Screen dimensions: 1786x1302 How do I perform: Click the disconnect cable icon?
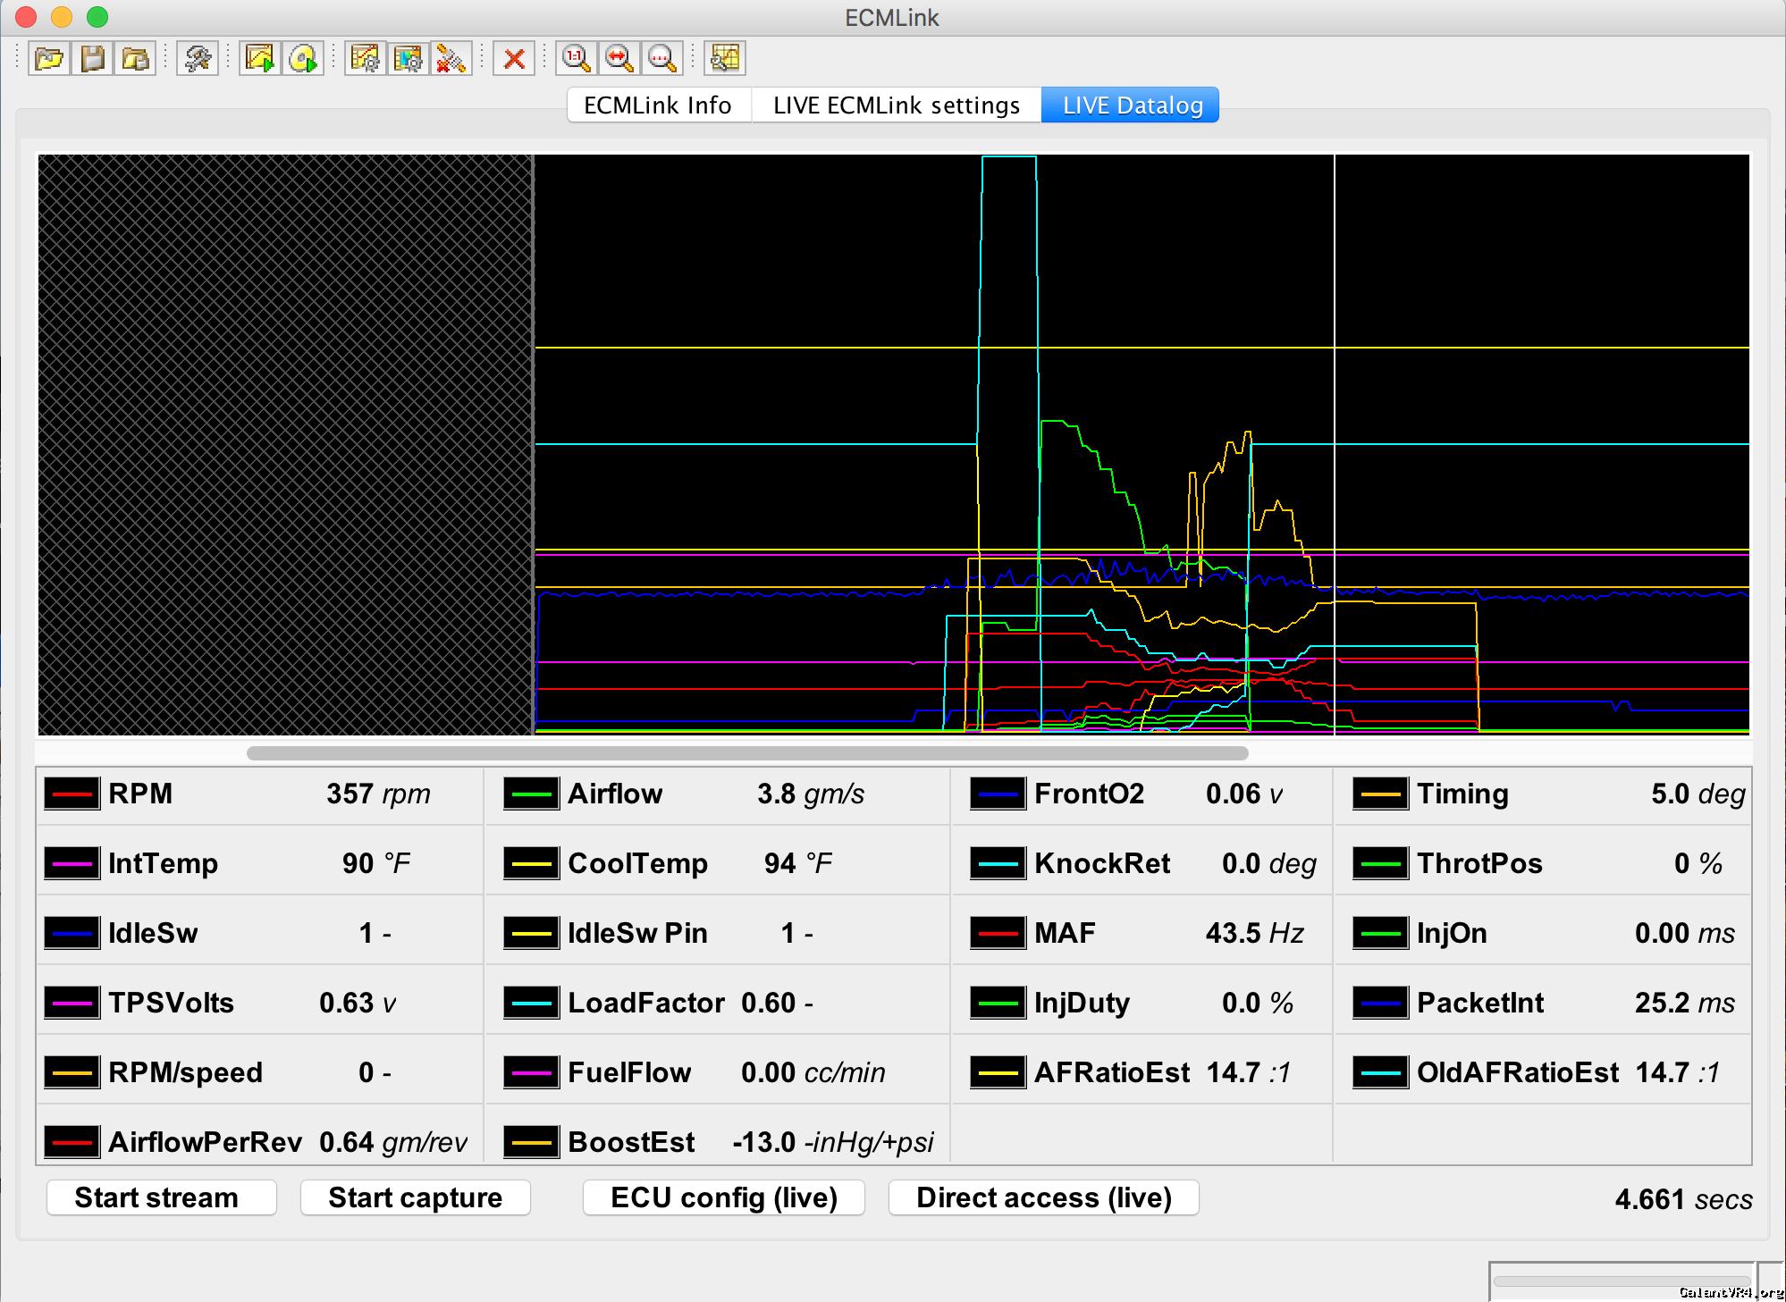pyautogui.click(x=451, y=59)
